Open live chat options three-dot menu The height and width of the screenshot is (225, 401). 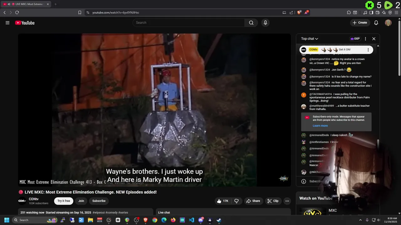[x=365, y=39]
